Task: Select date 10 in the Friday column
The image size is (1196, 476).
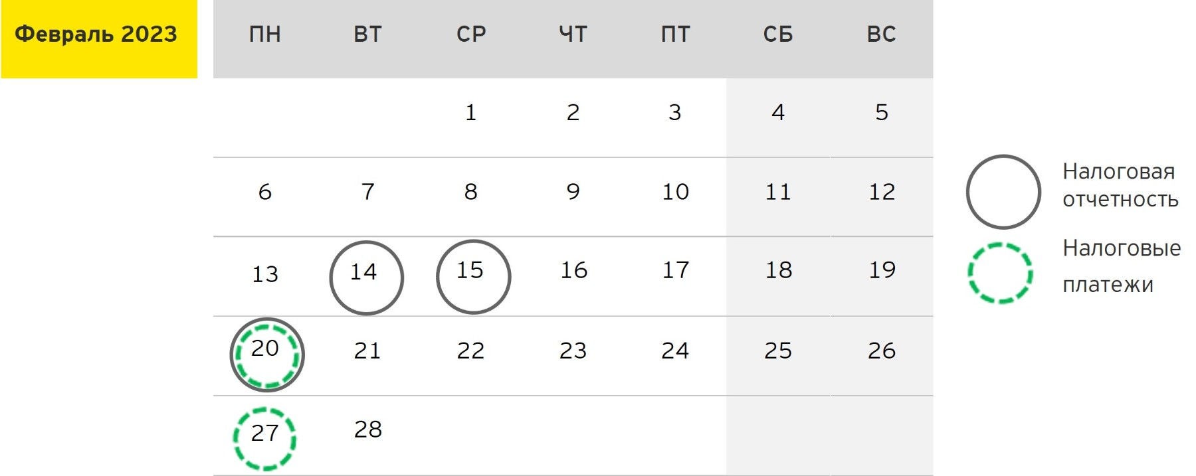Action: [x=675, y=192]
